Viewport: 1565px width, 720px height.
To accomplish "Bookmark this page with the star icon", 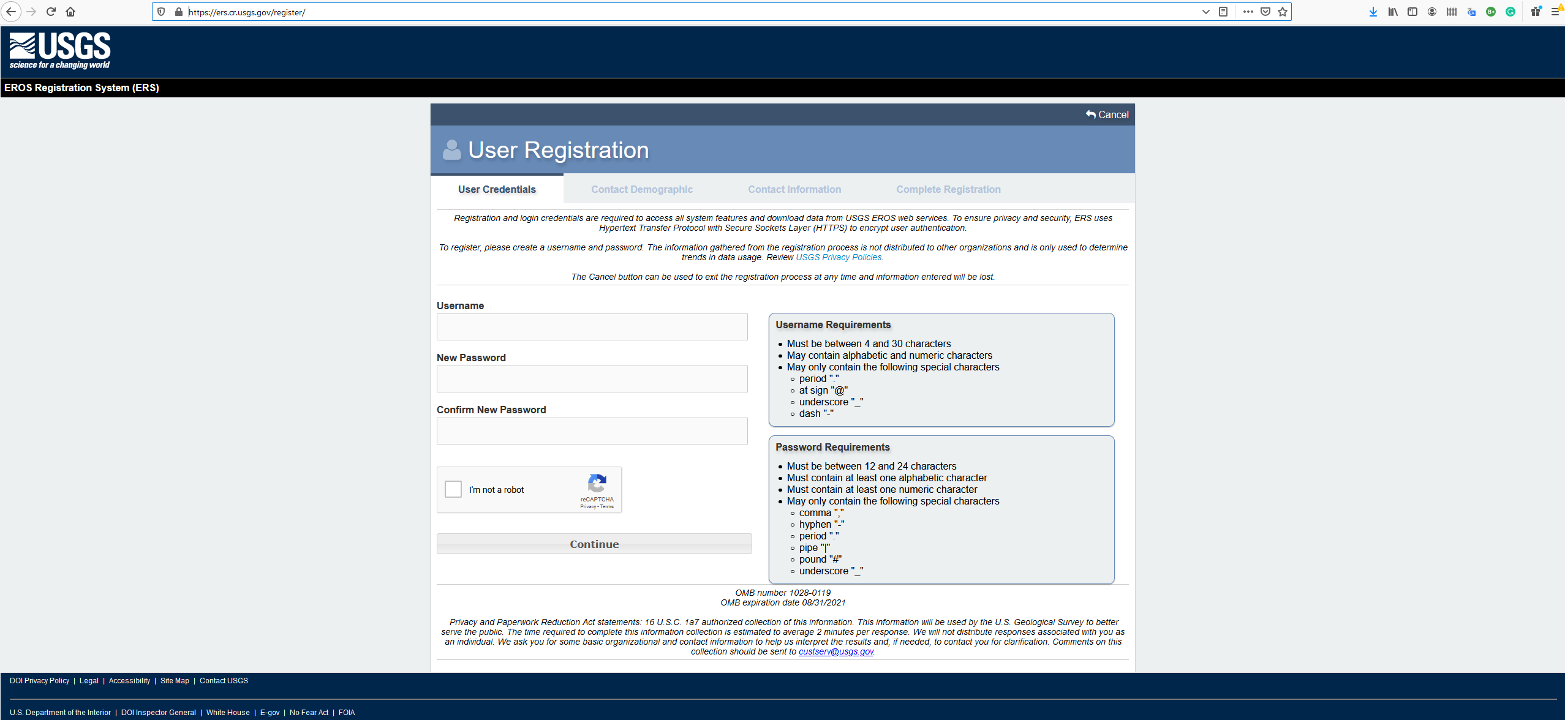I will 1283,12.
